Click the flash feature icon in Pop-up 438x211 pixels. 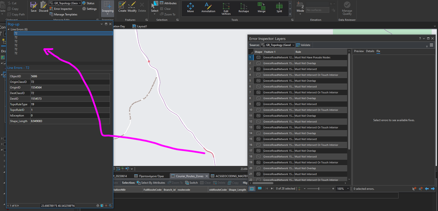106,206
